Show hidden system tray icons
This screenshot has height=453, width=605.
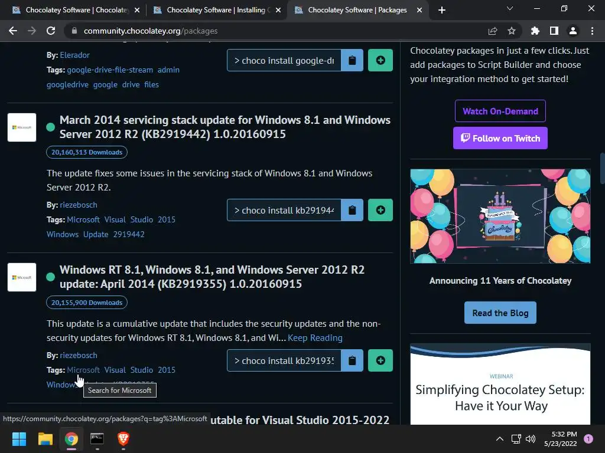click(x=499, y=439)
